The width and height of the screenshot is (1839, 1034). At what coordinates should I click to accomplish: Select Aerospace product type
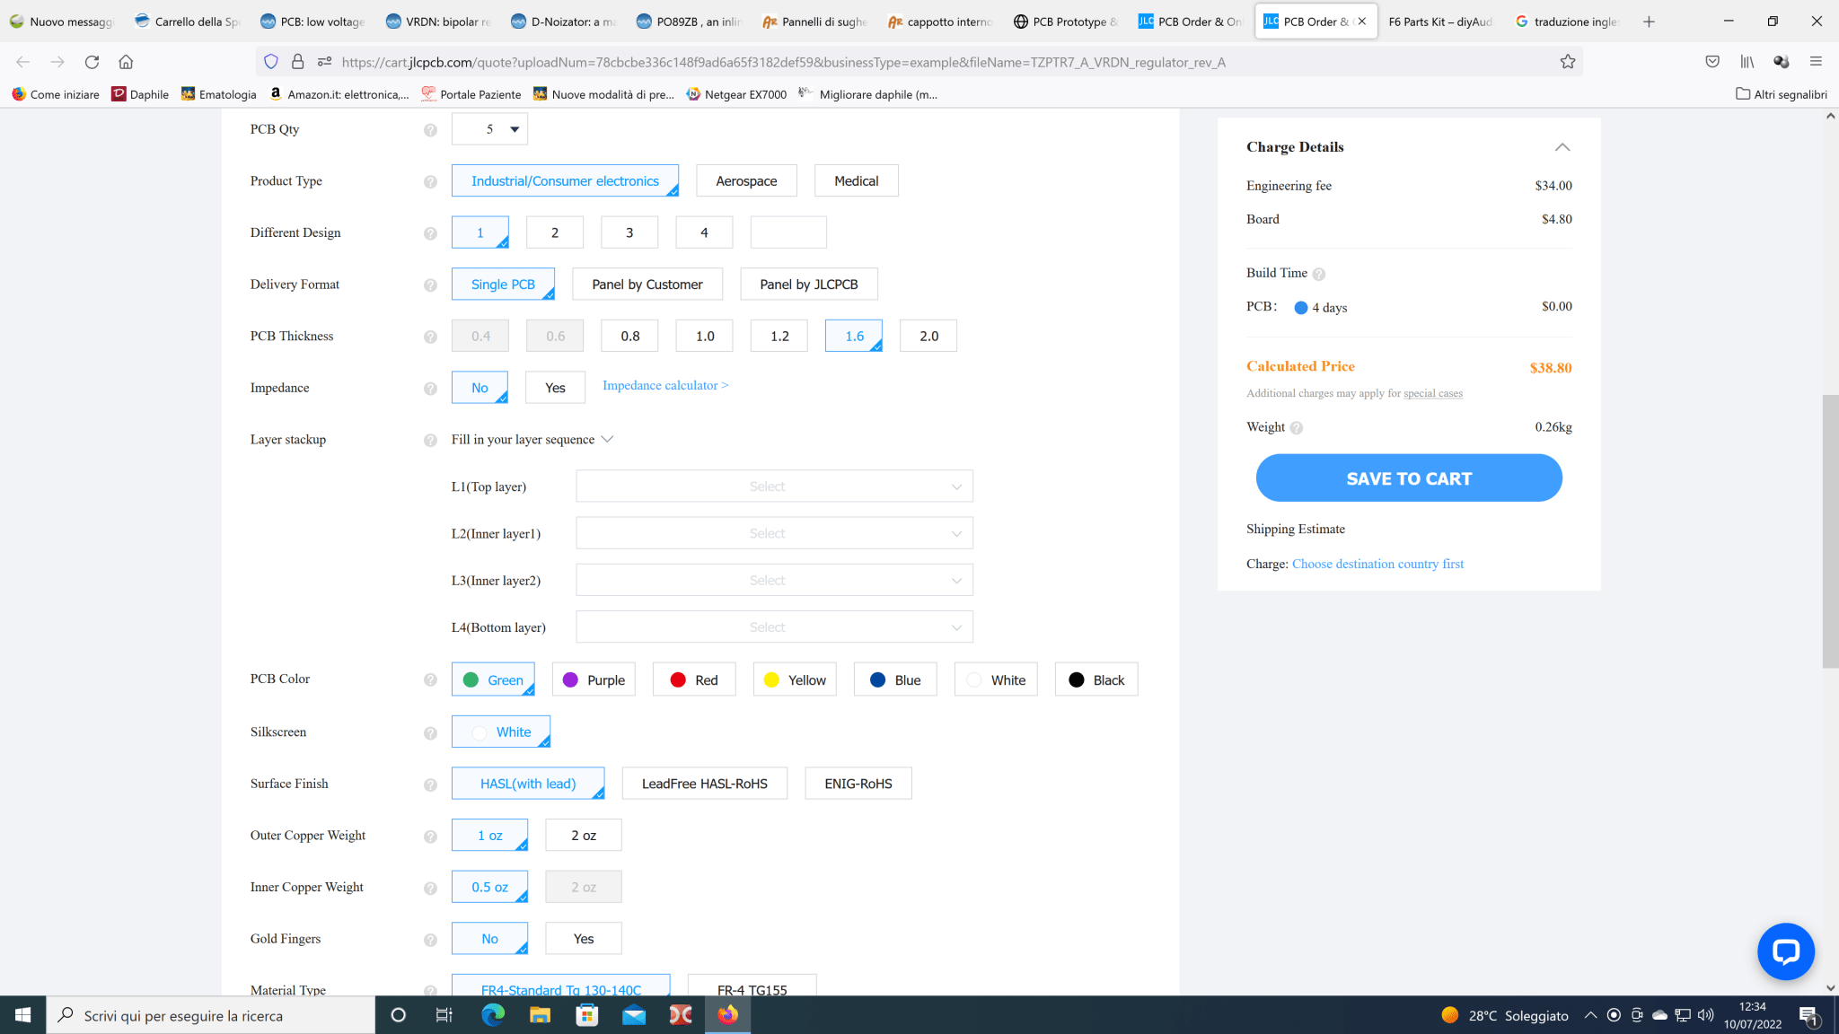coord(746,181)
